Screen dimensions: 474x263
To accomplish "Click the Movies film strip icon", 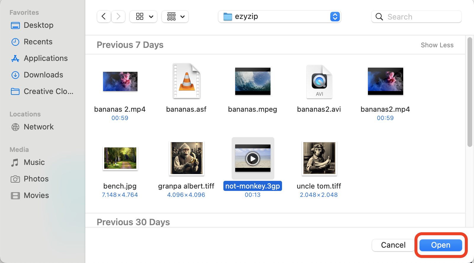I will [x=15, y=196].
